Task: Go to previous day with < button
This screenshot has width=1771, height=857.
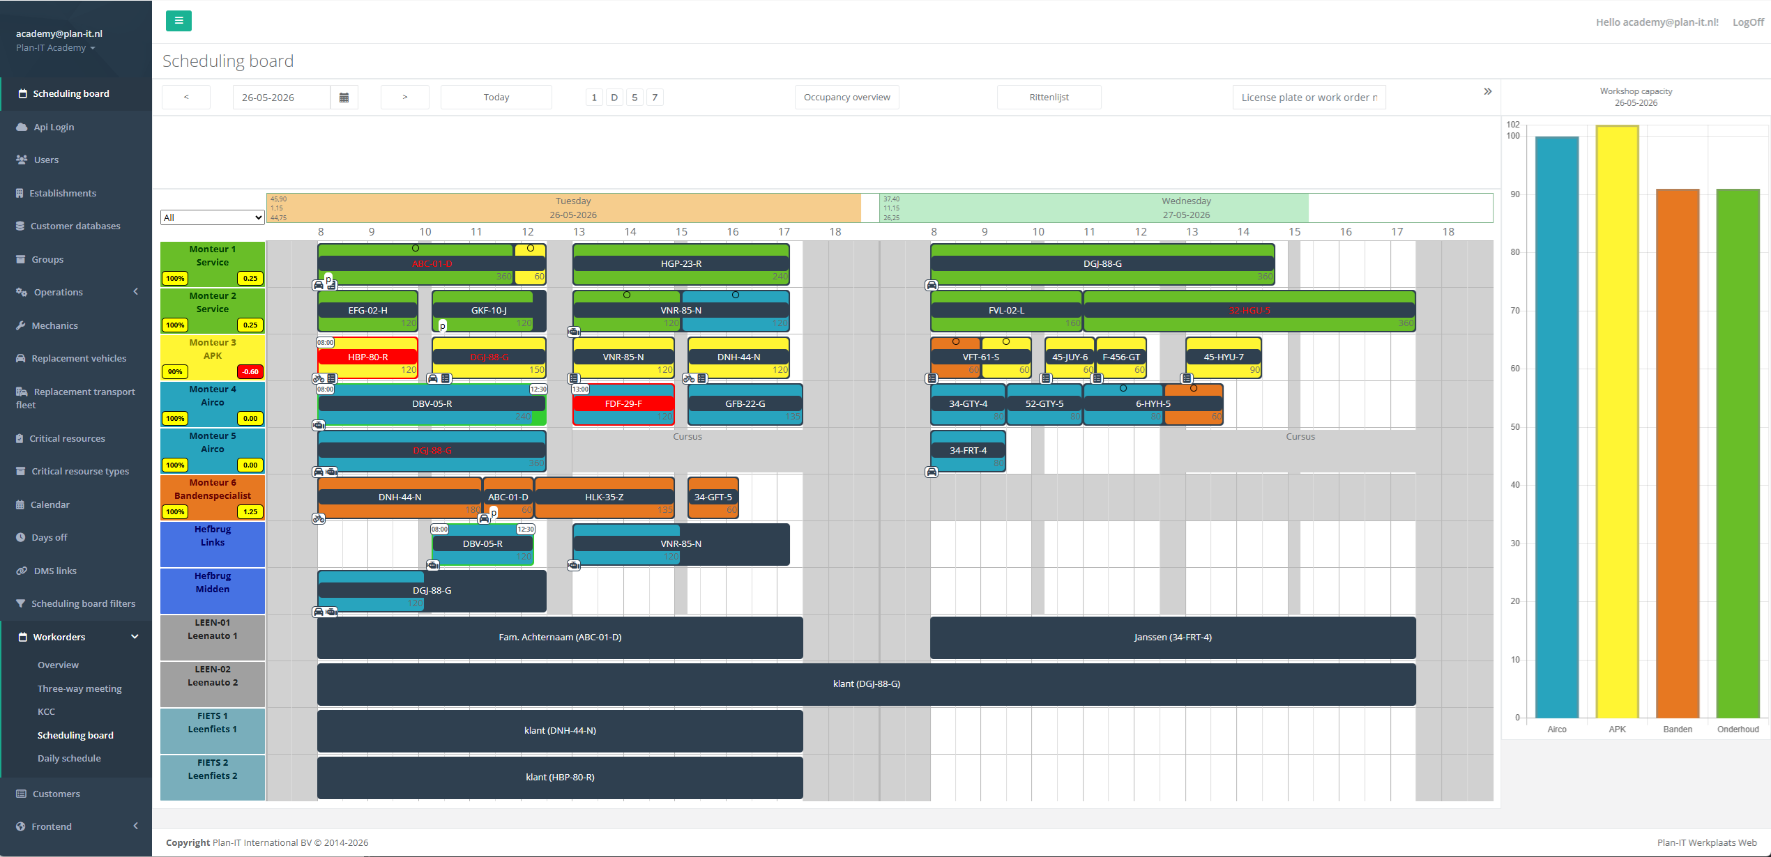Action: coord(186,98)
